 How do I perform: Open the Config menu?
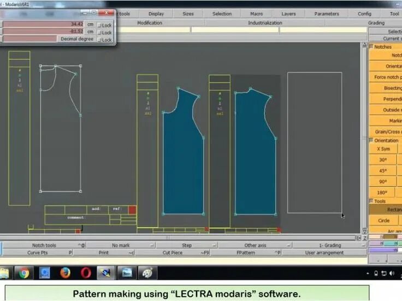364,14
